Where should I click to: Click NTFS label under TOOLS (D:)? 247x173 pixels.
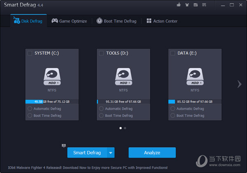[123, 90]
